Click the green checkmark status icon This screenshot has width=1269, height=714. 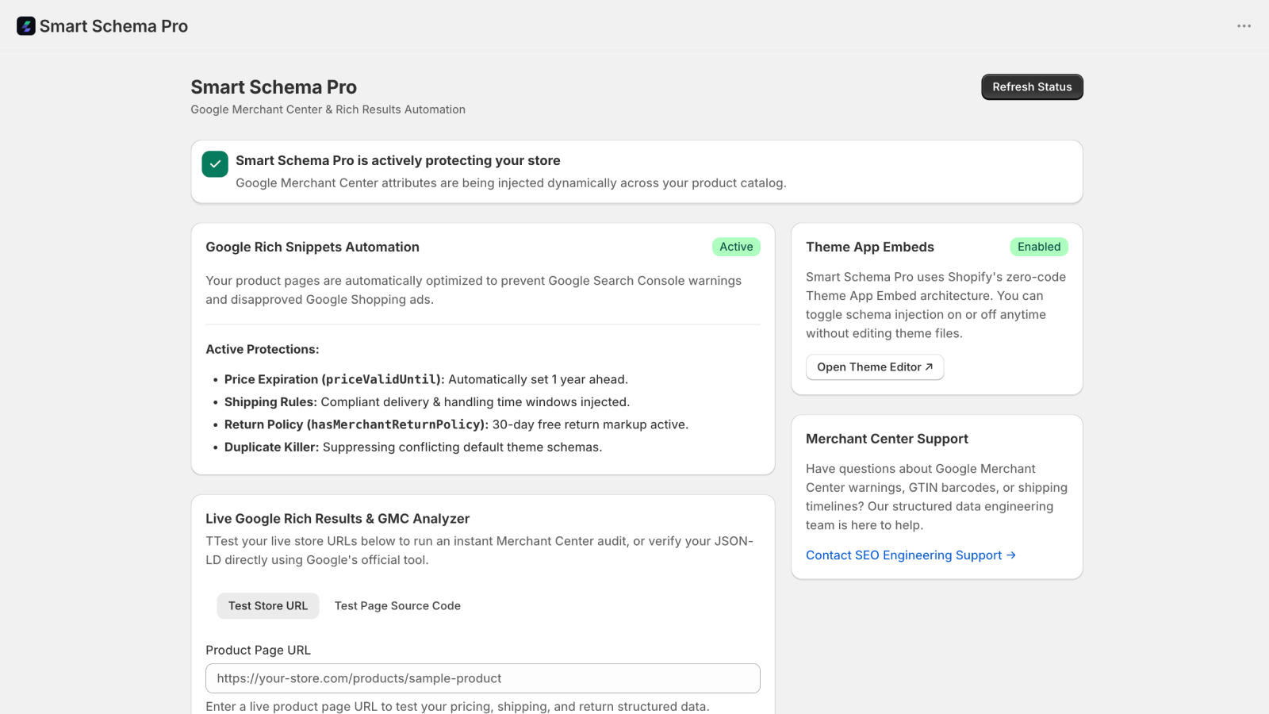pyautogui.click(x=215, y=164)
